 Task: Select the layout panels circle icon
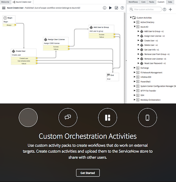107,117
